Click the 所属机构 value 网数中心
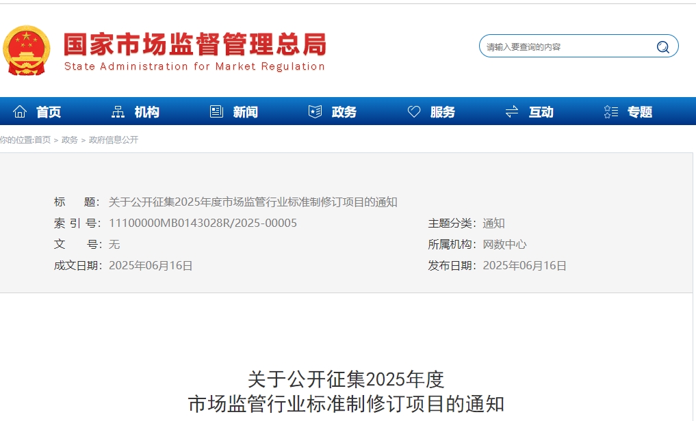The image size is (696, 421). pos(504,244)
